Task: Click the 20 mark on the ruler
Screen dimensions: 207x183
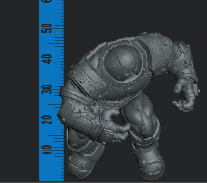Action: pyautogui.click(x=47, y=120)
